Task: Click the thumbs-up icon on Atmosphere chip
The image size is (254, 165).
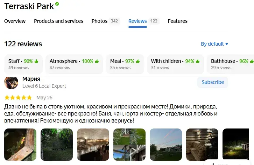Action: pos(97,61)
